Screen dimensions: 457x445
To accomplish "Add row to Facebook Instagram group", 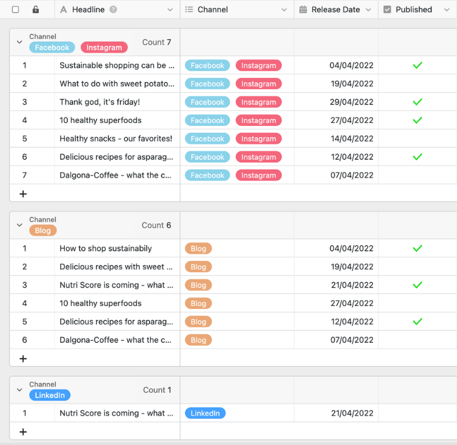I will 23,194.
